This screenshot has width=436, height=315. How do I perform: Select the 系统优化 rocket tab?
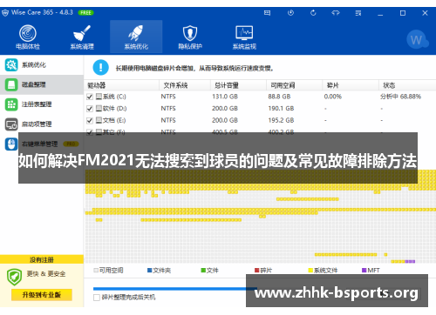tap(136, 37)
